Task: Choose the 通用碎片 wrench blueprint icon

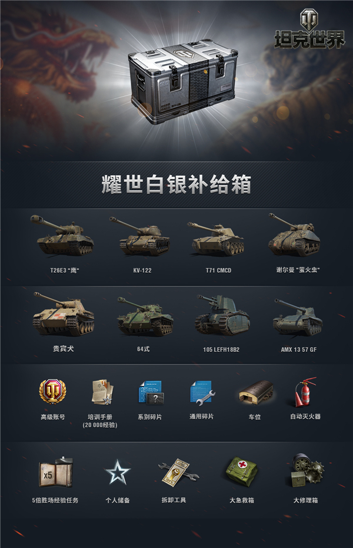Action: 202,393
